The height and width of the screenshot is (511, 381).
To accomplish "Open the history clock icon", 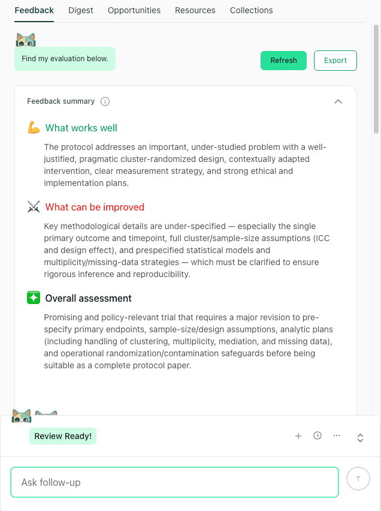I will [x=317, y=436].
